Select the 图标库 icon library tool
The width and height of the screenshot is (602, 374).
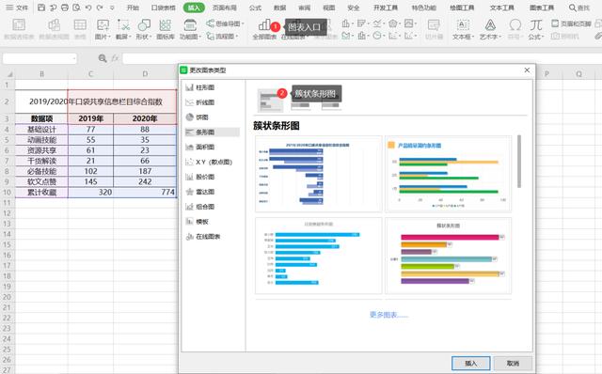click(166, 29)
